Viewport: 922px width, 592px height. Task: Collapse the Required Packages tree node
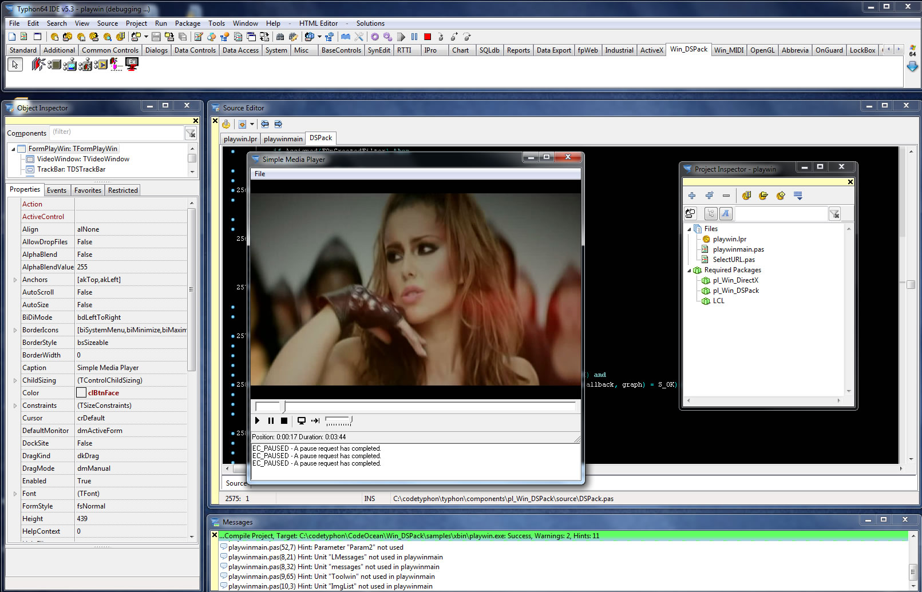point(689,270)
